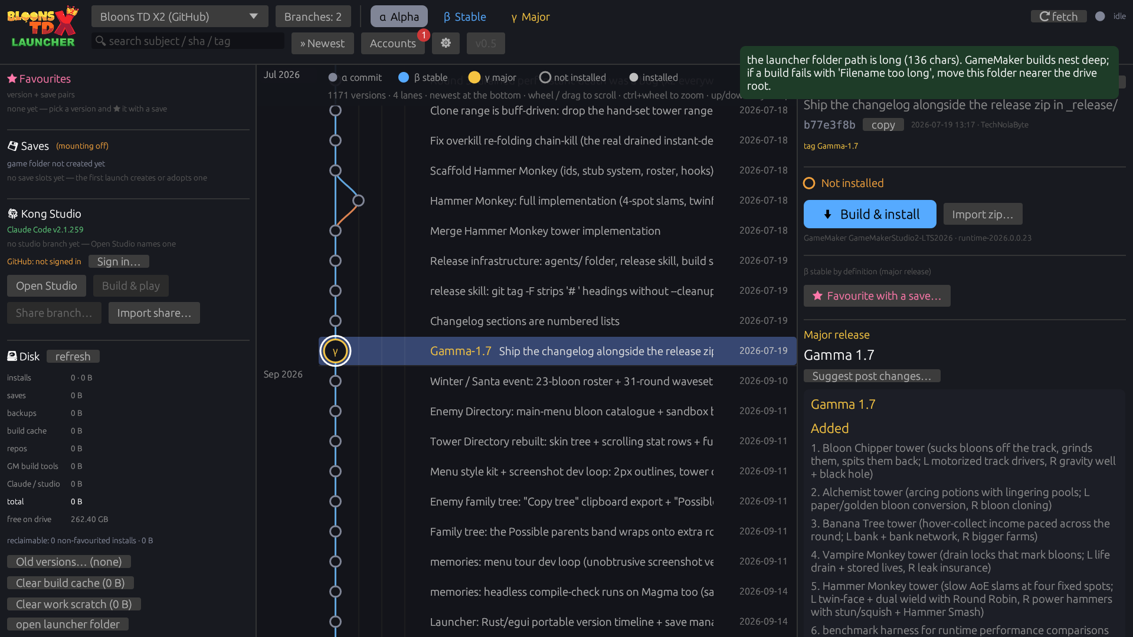The height and width of the screenshot is (637, 1133).
Task: Click the Not installed status ring icon
Action: point(809,183)
